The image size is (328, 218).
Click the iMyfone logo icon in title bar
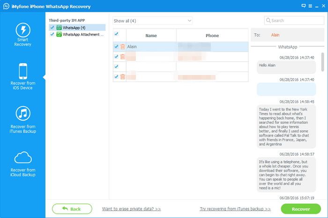(6, 6)
